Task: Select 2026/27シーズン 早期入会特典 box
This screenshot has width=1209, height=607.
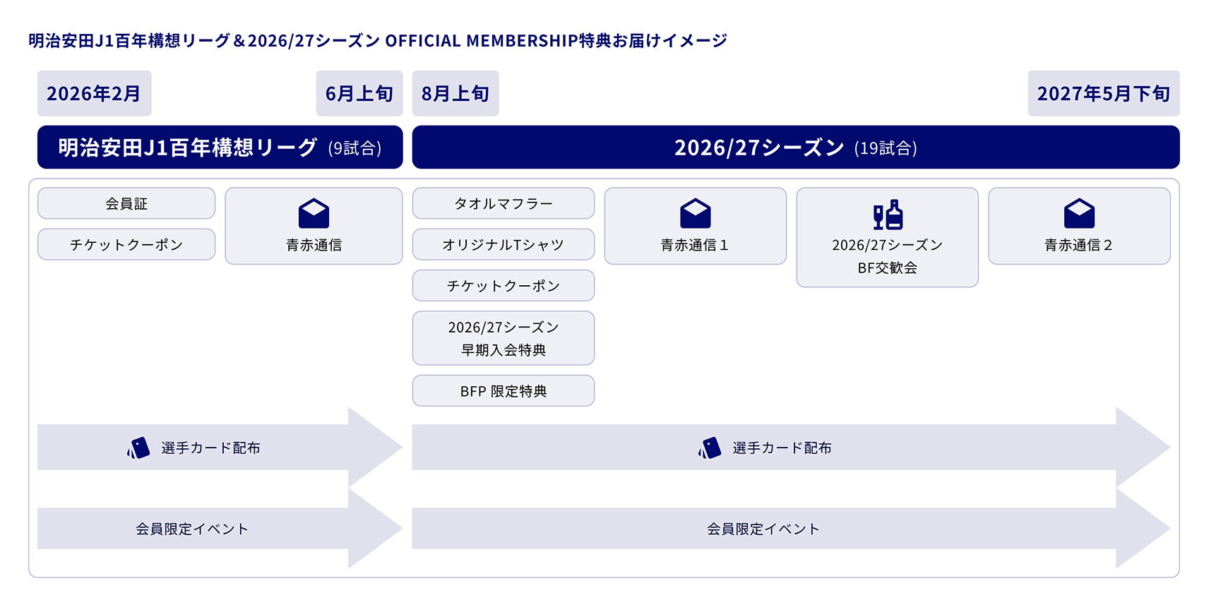Action: (503, 338)
